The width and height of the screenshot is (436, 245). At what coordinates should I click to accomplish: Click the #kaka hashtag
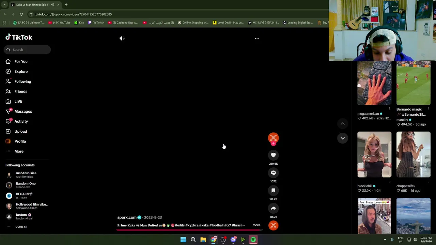204,225
